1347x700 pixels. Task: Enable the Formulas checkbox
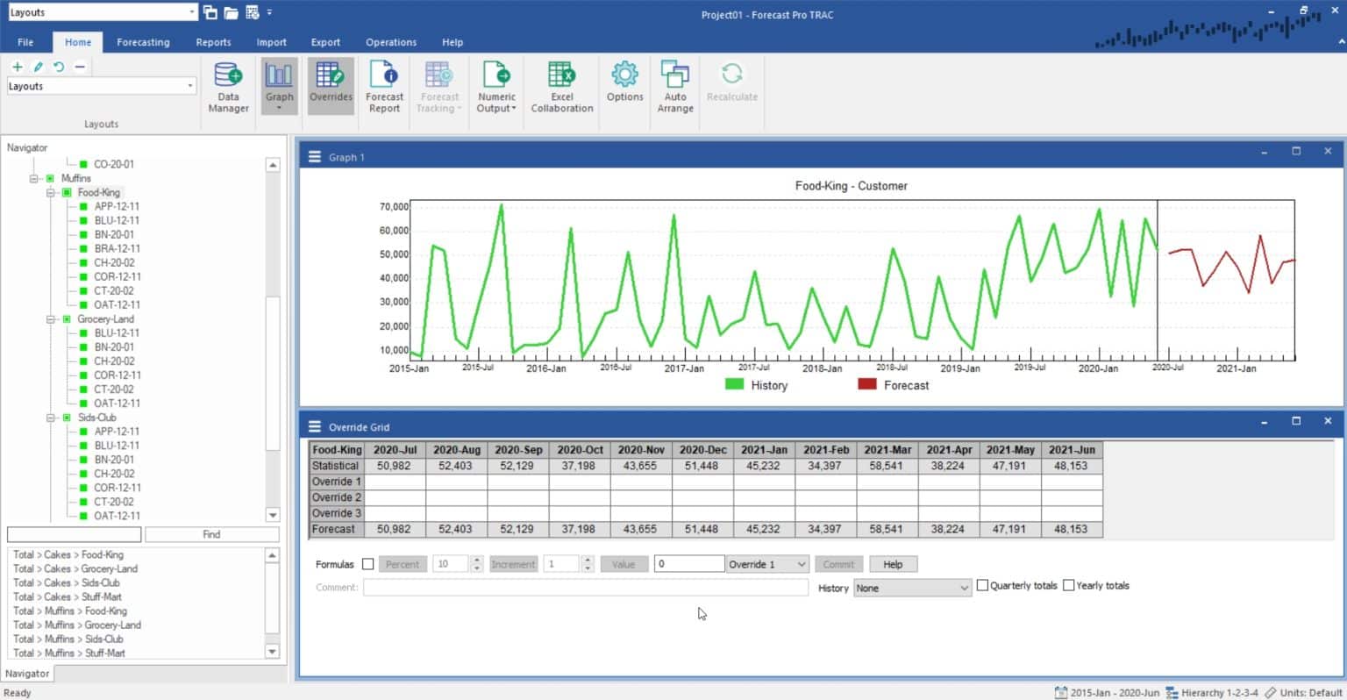tap(367, 564)
